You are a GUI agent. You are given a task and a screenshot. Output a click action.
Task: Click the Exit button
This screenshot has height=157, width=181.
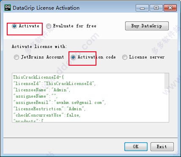162,146
